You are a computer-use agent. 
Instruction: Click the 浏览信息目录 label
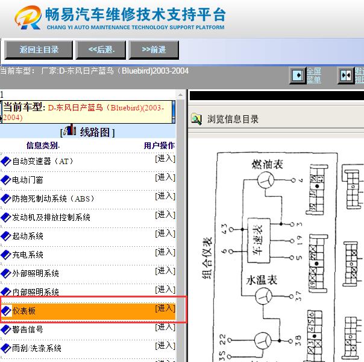(x=233, y=119)
